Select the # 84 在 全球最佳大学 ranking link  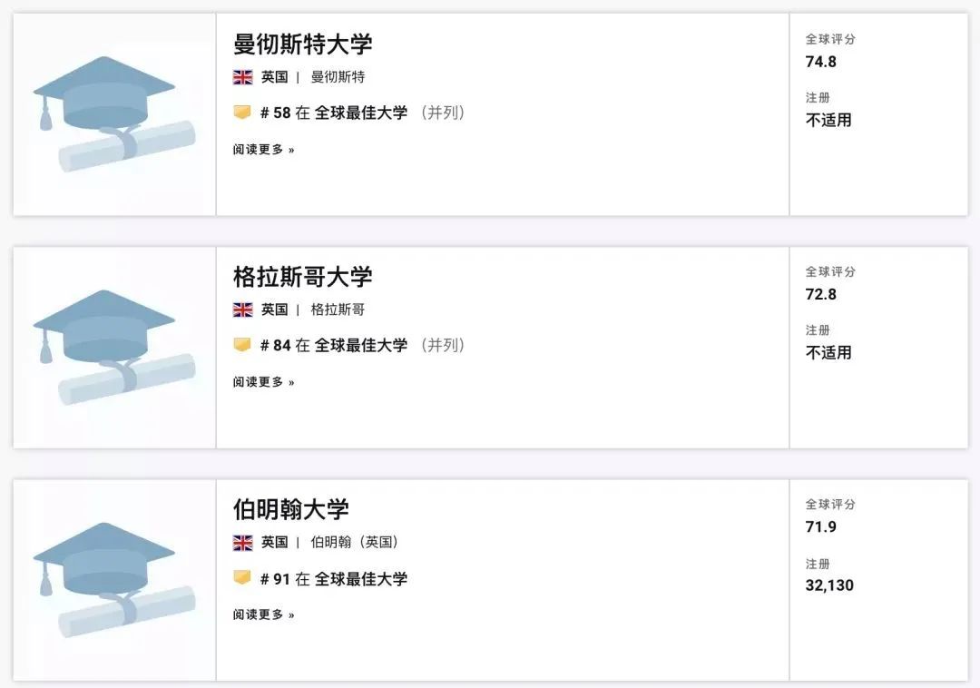(x=334, y=345)
